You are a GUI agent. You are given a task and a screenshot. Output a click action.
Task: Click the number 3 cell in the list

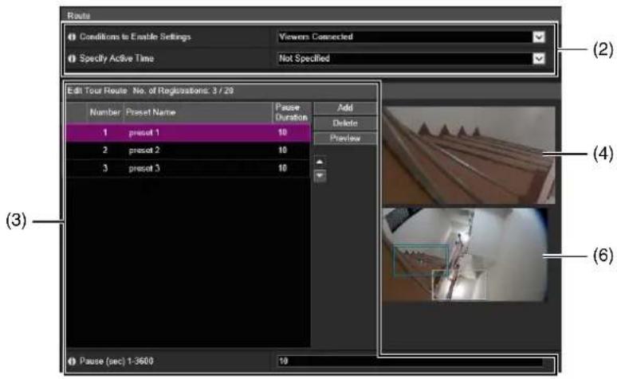coord(105,168)
